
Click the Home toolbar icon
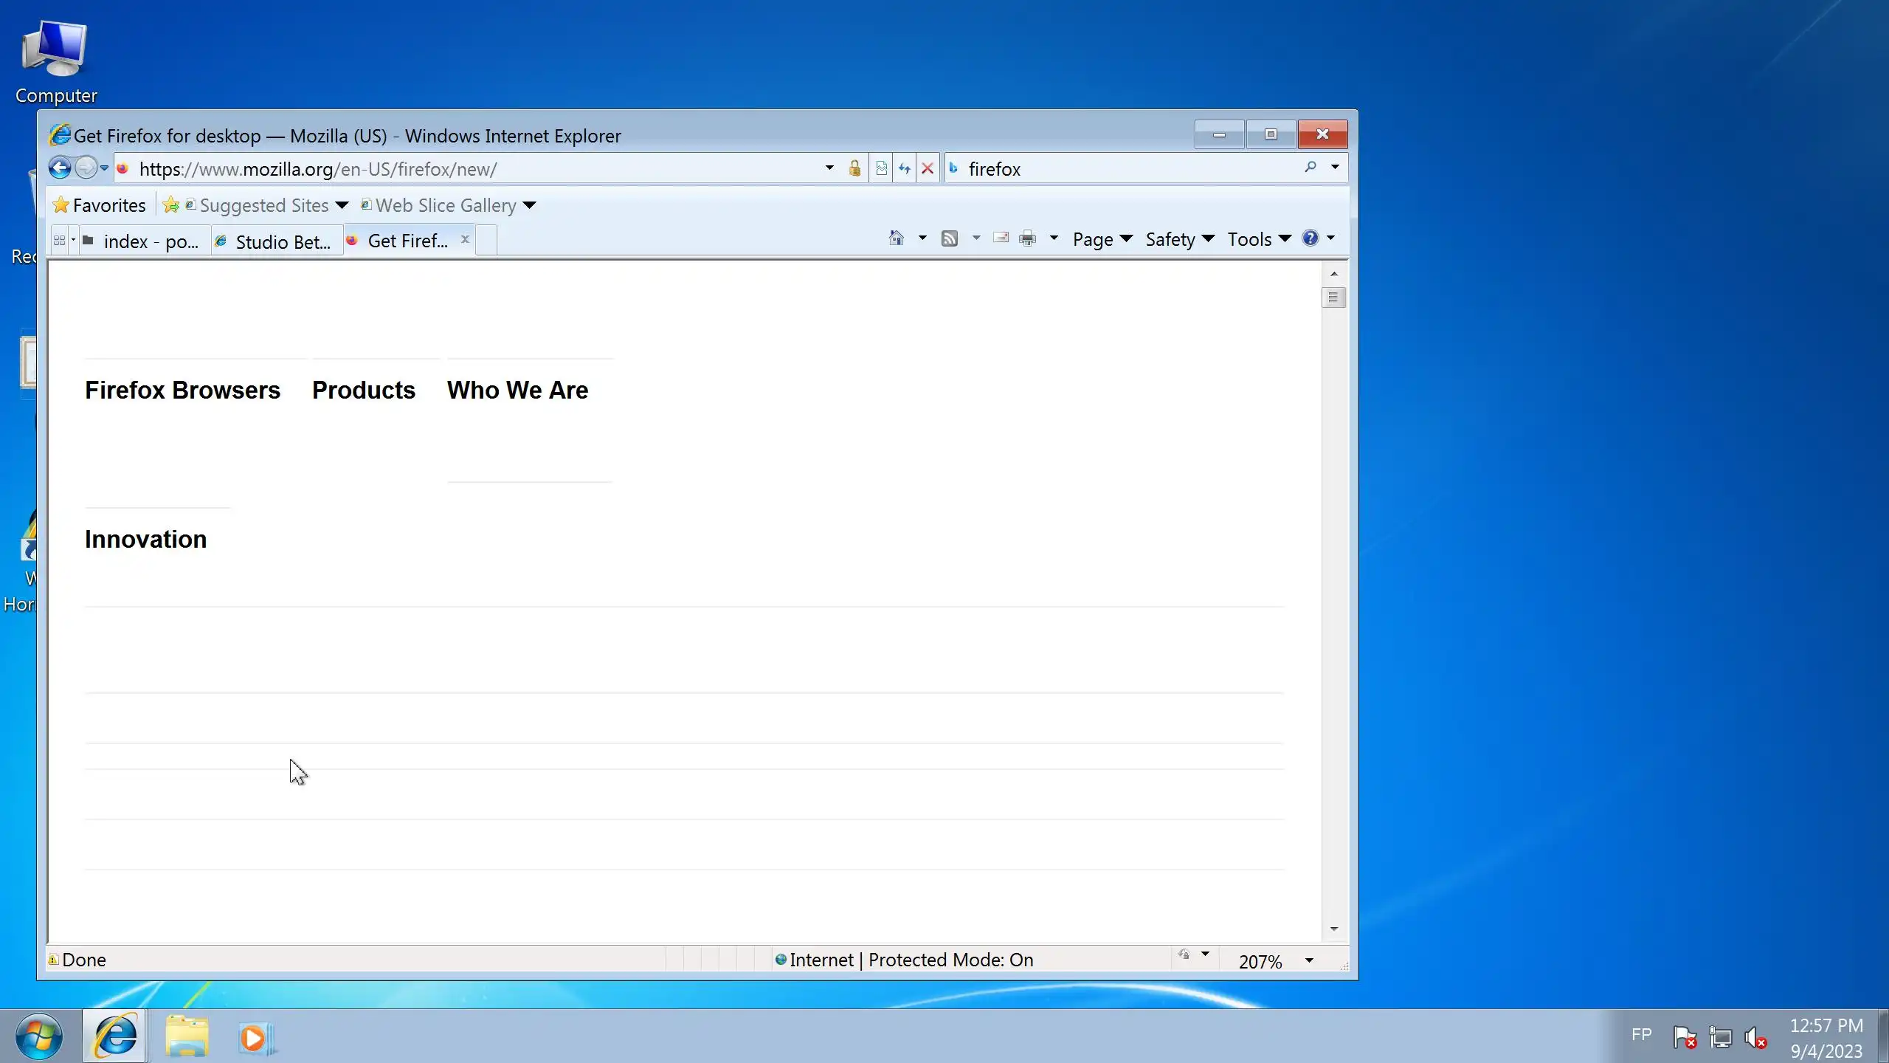click(x=896, y=238)
